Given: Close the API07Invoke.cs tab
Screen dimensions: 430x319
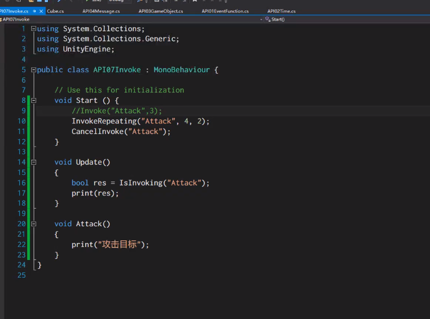Looking at the screenshot, I should [41, 11].
